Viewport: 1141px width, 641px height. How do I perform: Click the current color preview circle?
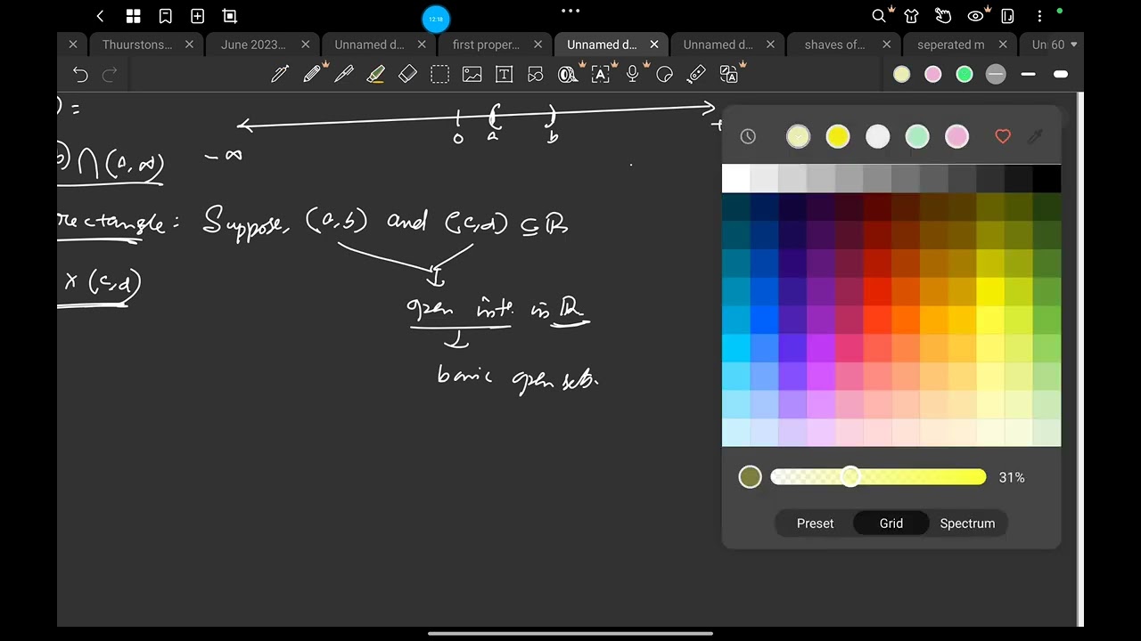751,477
